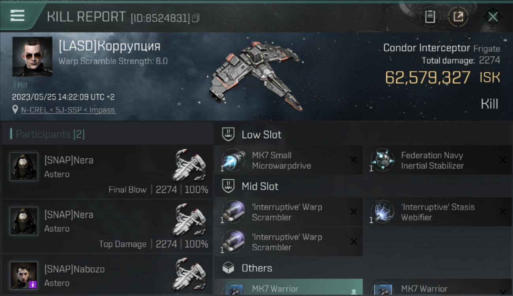This screenshot has width=513, height=296.
Task: Select the highlighted MK7 Warrior item
Action: click(x=289, y=287)
